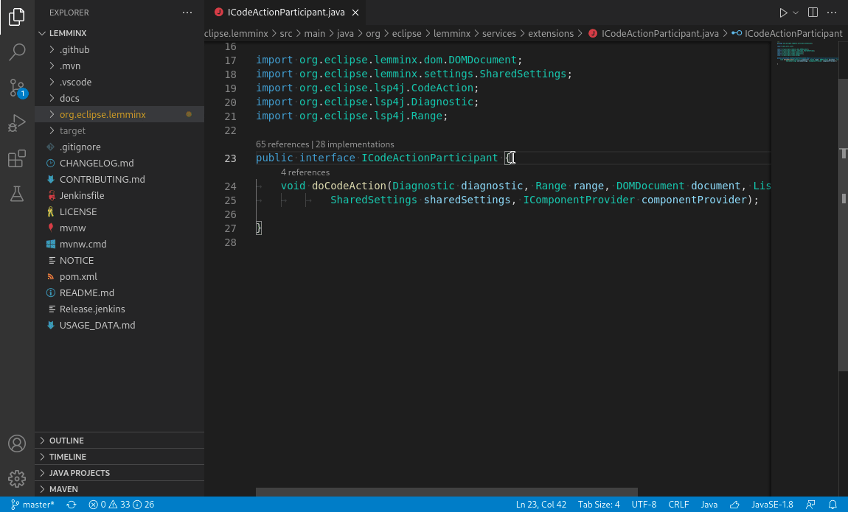Click the README.md info icon

click(51, 292)
